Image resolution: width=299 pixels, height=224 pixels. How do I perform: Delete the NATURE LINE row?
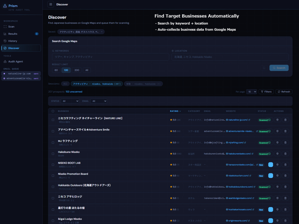(286, 120)
